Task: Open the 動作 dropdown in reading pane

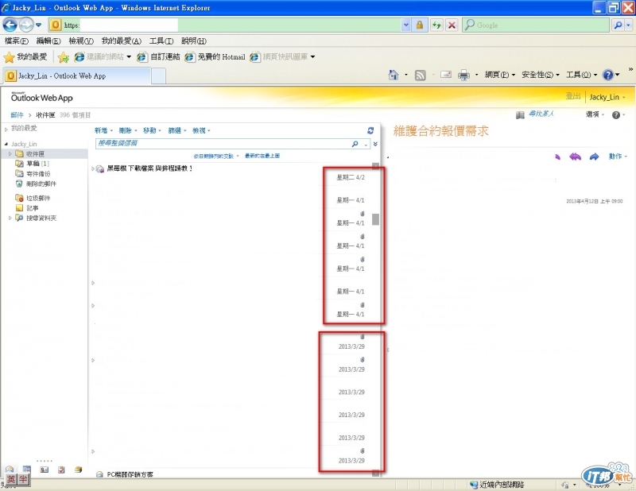Action: (x=618, y=157)
